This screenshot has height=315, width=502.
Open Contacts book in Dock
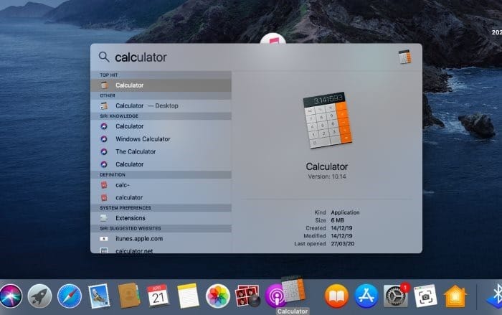tap(129, 295)
